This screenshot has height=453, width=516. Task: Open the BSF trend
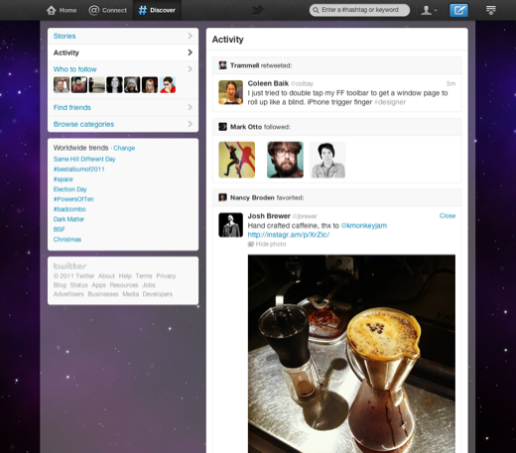(60, 229)
